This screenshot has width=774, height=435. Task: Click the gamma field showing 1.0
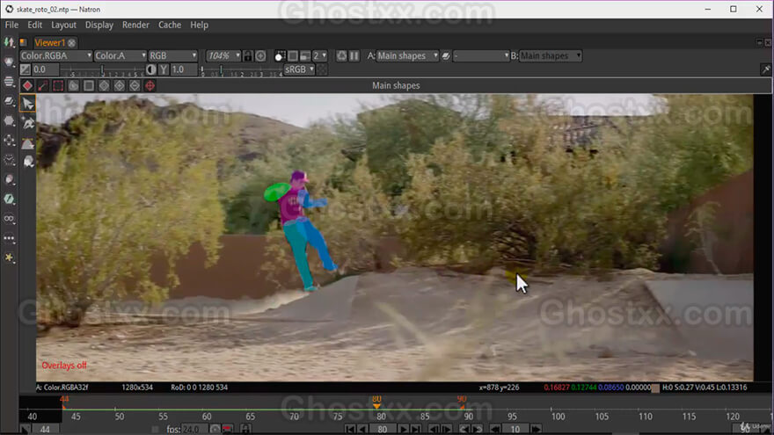[184, 69]
